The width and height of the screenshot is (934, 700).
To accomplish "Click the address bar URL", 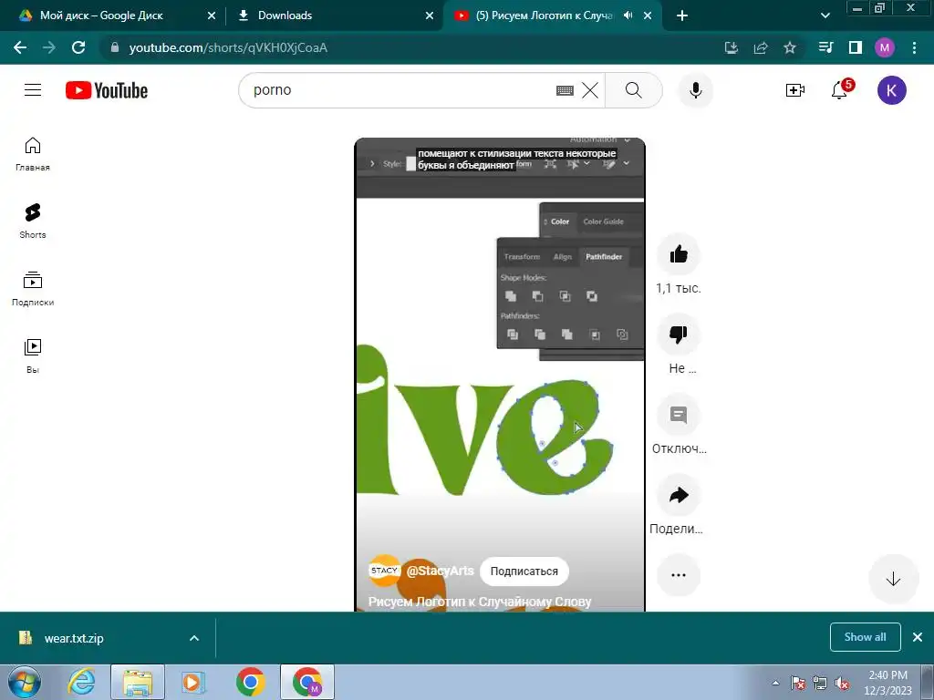I will tap(228, 47).
